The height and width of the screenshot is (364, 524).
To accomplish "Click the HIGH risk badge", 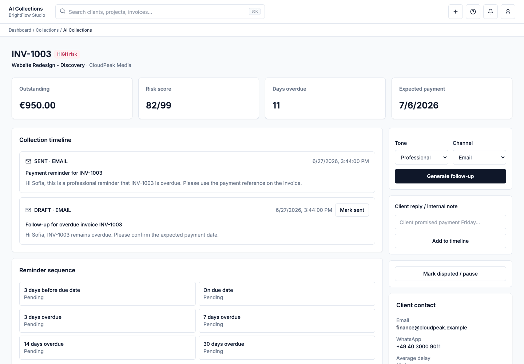I will click(x=67, y=54).
